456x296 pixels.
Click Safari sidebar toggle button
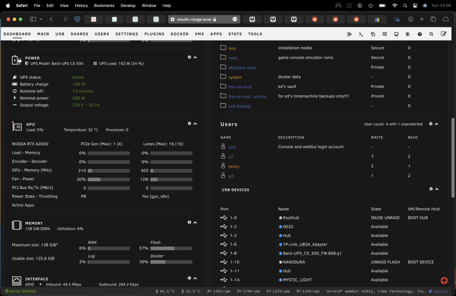(33, 19)
